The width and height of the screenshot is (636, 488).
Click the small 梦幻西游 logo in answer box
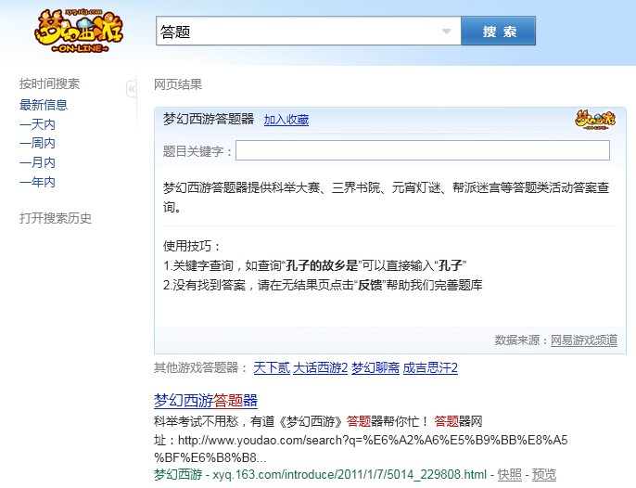tap(595, 120)
